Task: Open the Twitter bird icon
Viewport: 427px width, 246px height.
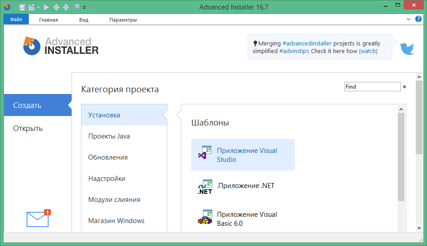Action: (407, 48)
